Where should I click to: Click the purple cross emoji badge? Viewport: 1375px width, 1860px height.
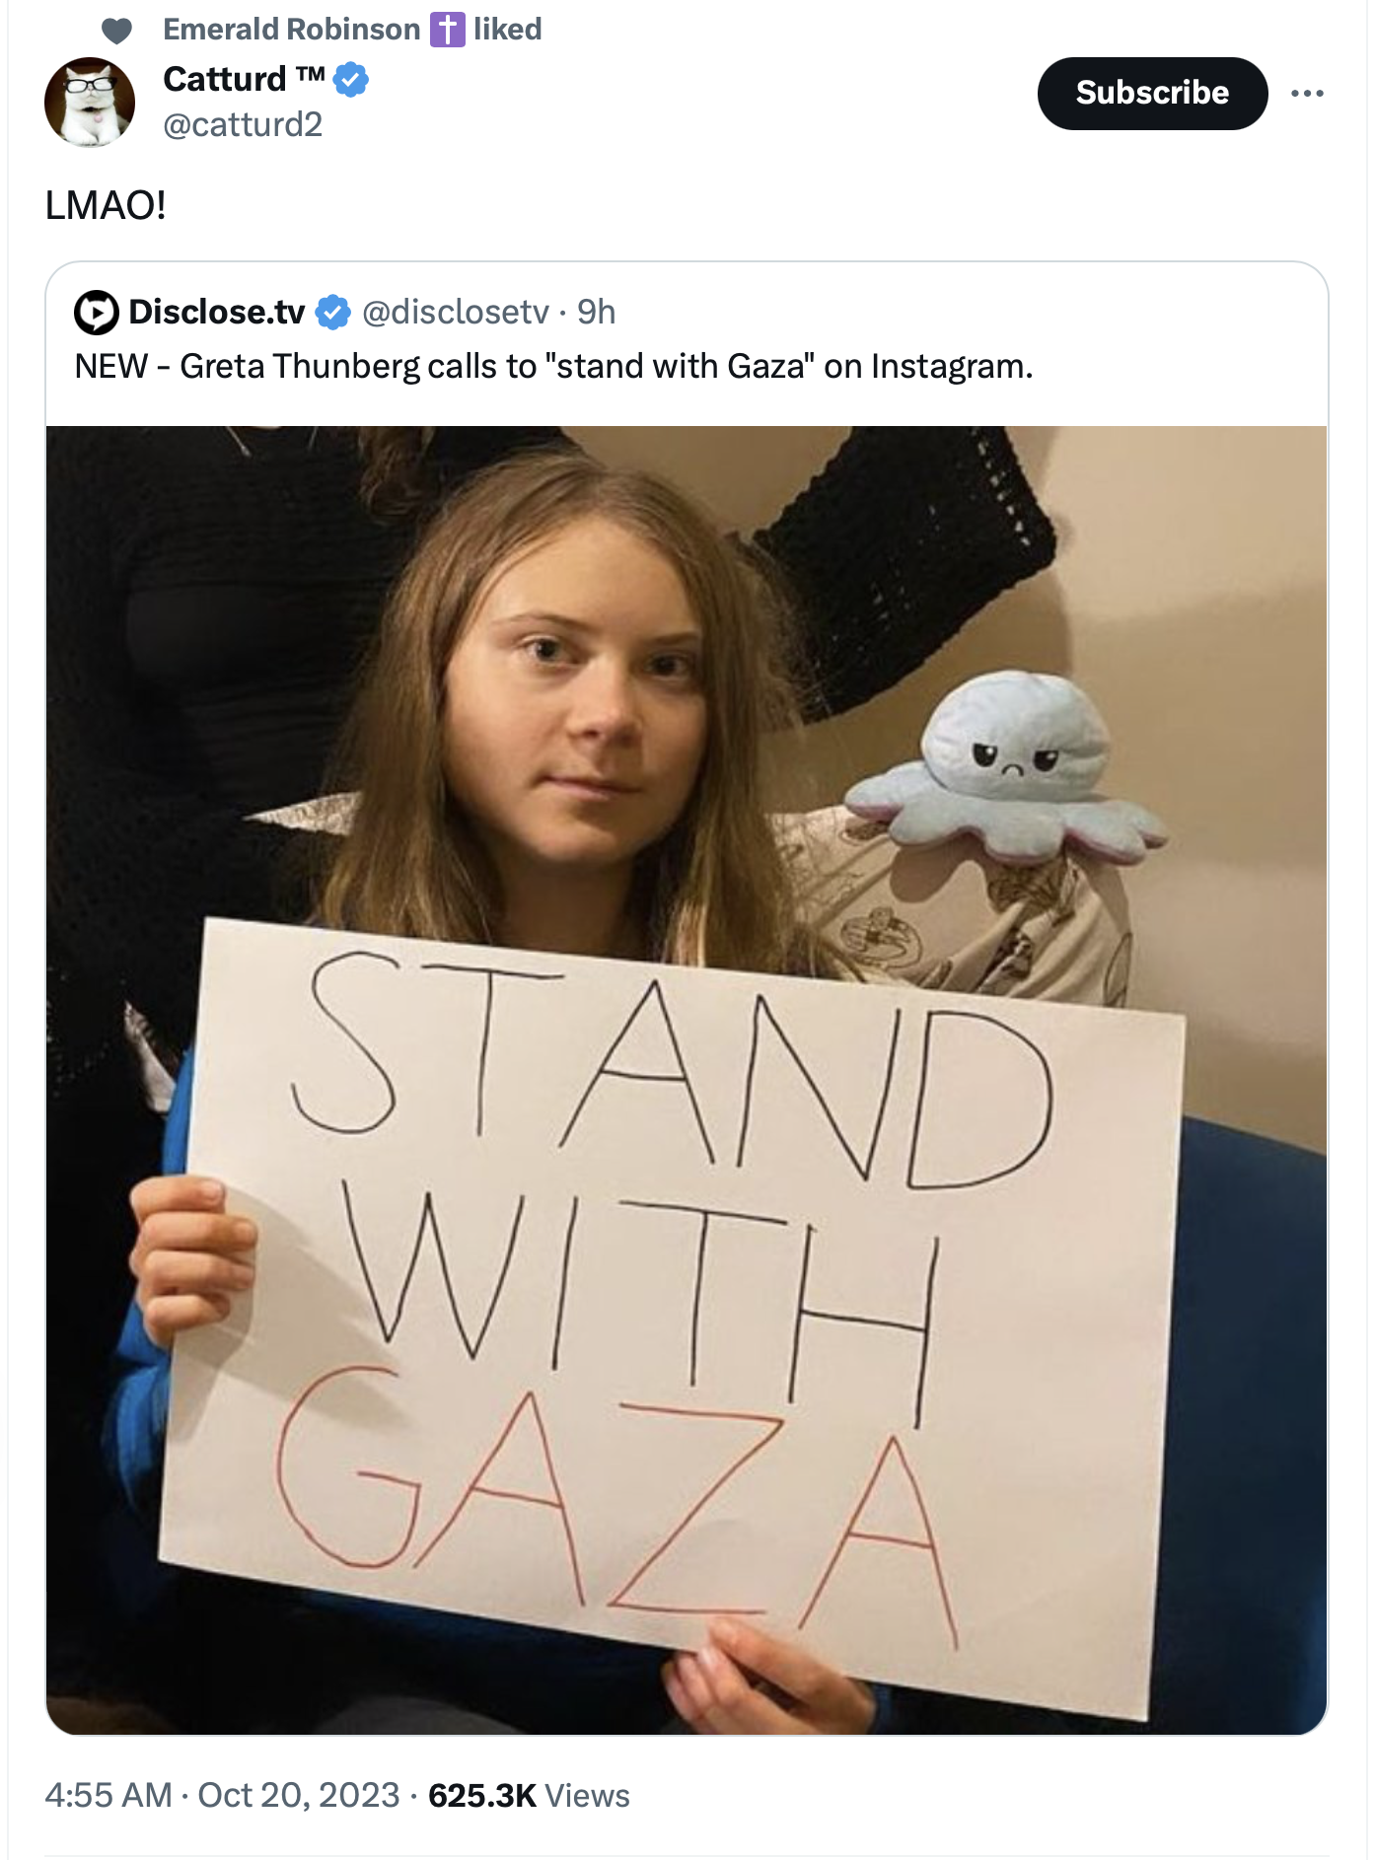point(447,30)
